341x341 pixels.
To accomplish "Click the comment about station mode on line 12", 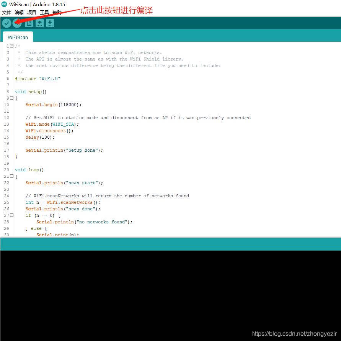I will pos(138,118).
